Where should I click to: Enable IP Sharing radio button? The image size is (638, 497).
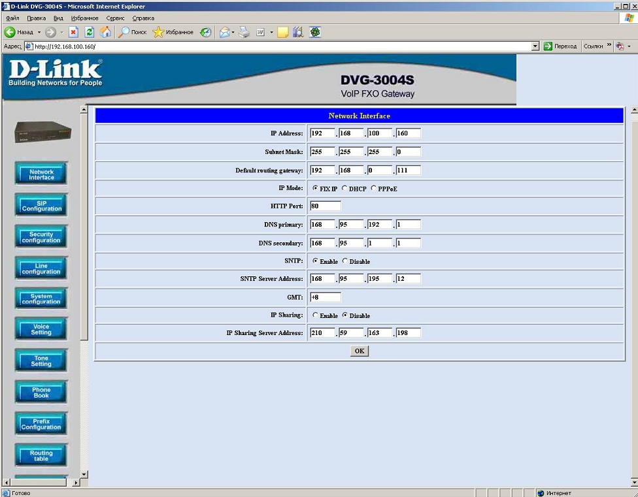pos(316,315)
